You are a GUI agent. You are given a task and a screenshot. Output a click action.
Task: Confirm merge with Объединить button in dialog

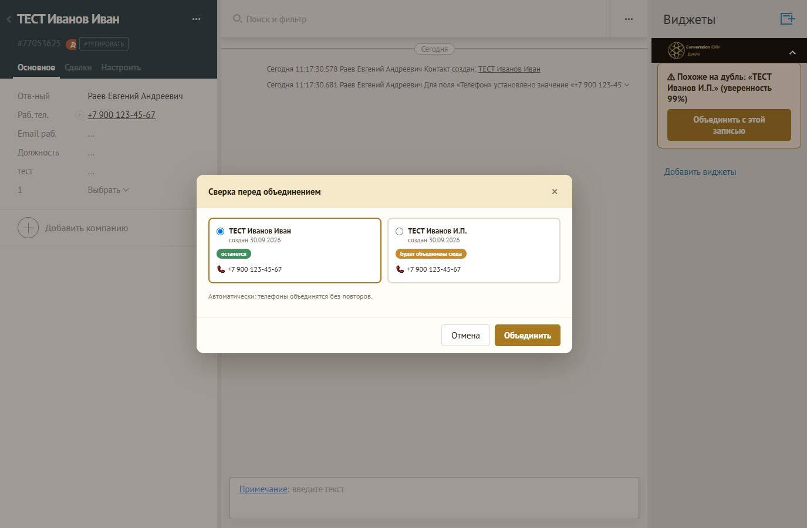point(528,336)
